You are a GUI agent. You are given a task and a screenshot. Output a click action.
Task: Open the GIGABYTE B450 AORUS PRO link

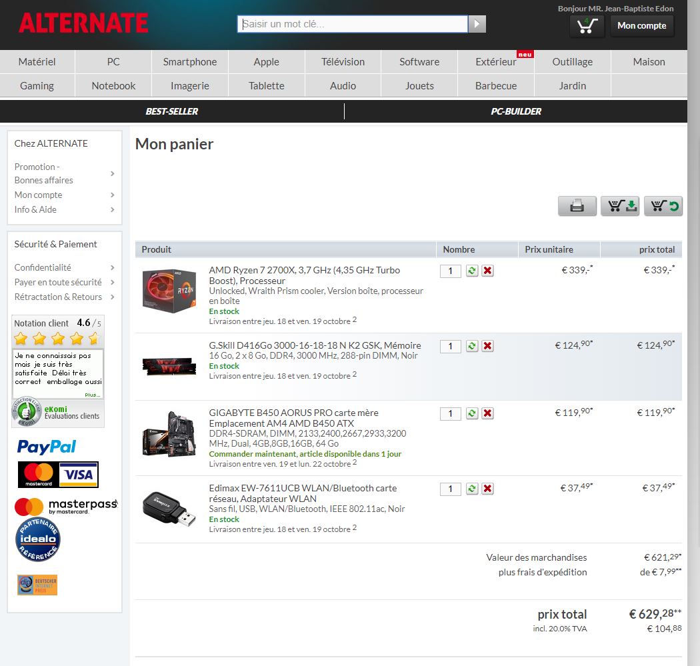[294, 418]
